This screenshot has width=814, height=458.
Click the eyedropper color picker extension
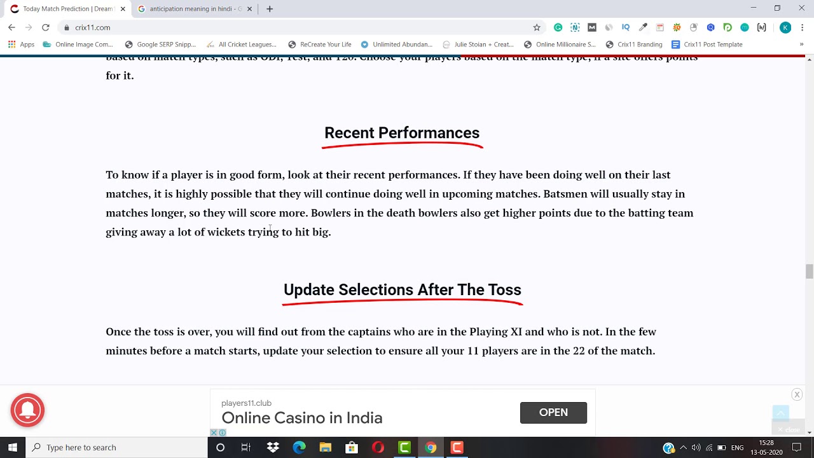coord(643,27)
